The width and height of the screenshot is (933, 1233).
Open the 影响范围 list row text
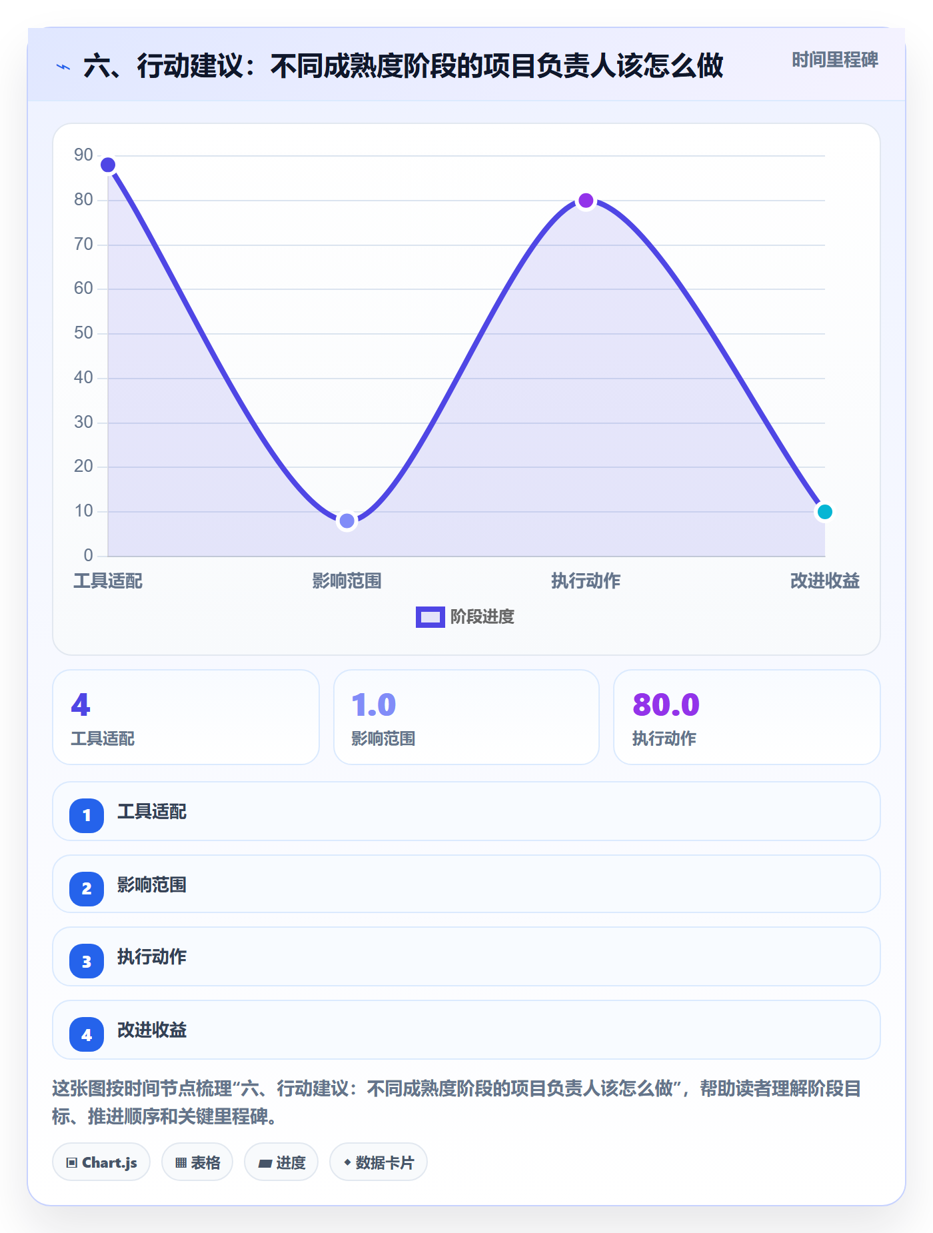(x=152, y=885)
